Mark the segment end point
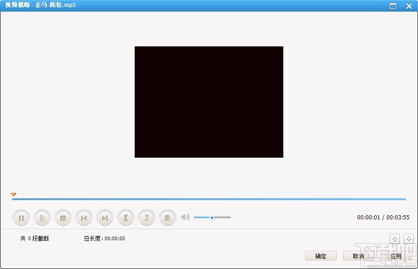This screenshot has width=418, height=269. coord(147,218)
